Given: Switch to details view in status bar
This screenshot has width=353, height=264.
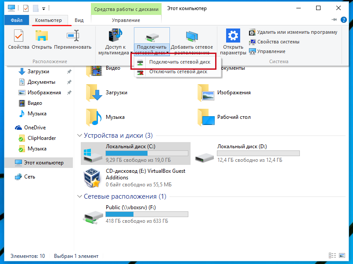Looking at the screenshot, I should [x=333, y=256].
